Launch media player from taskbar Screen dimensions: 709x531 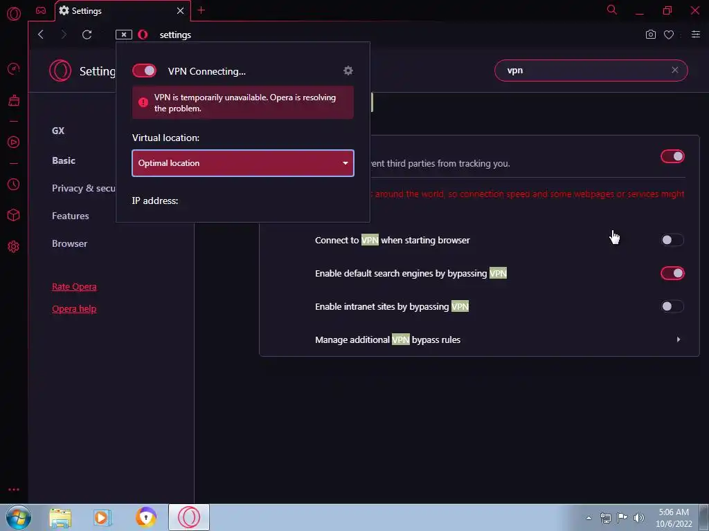[x=102, y=518]
